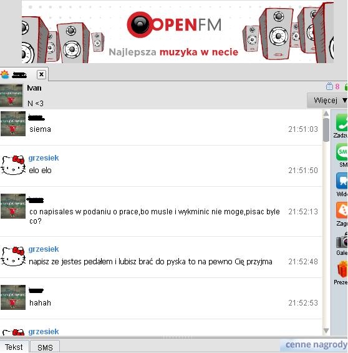The height and width of the screenshot is (353, 348).
Task: Send a gift with red present icon
Action: (x=342, y=269)
